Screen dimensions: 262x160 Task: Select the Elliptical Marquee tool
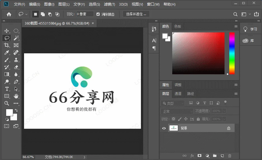[x=16, y=31]
